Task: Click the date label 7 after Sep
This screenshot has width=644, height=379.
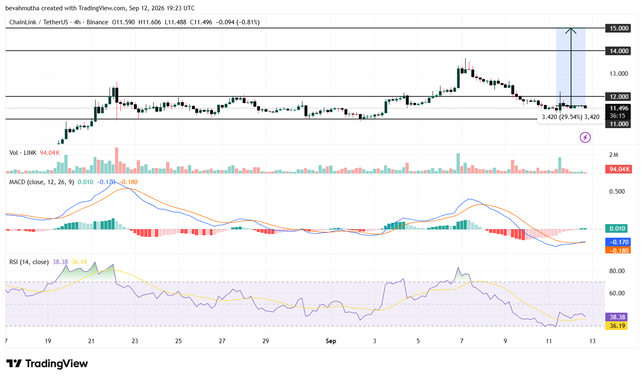Action: pos(462,341)
